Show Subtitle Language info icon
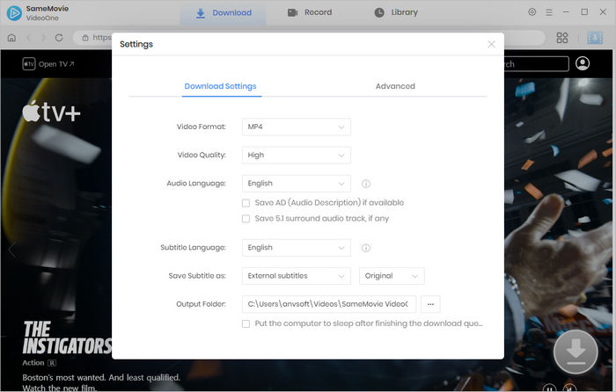This screenshot has width=616, height=392. point(366,248)
